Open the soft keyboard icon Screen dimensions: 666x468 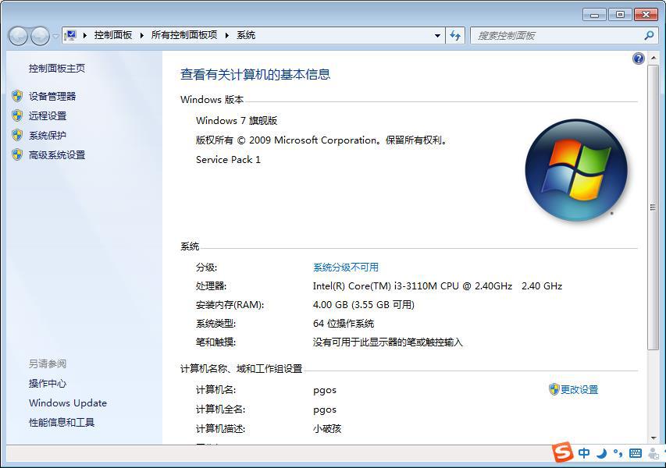point(636,454)
